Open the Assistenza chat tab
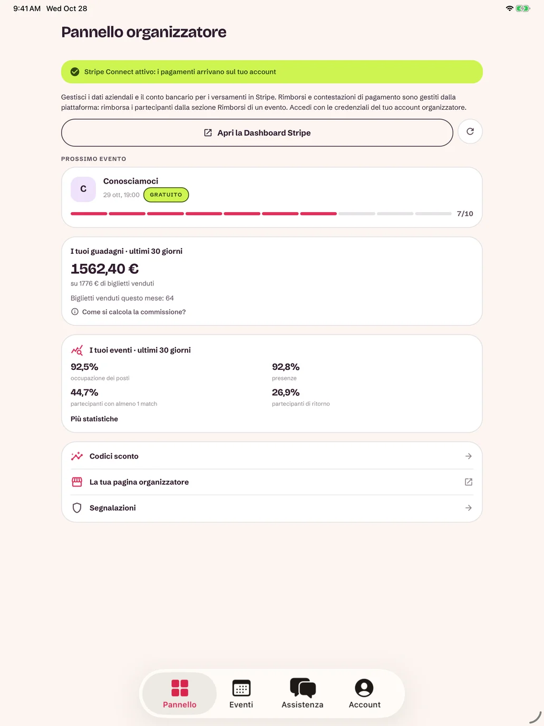The width and height of the screenshot is (544, 726). click(303, 694)
